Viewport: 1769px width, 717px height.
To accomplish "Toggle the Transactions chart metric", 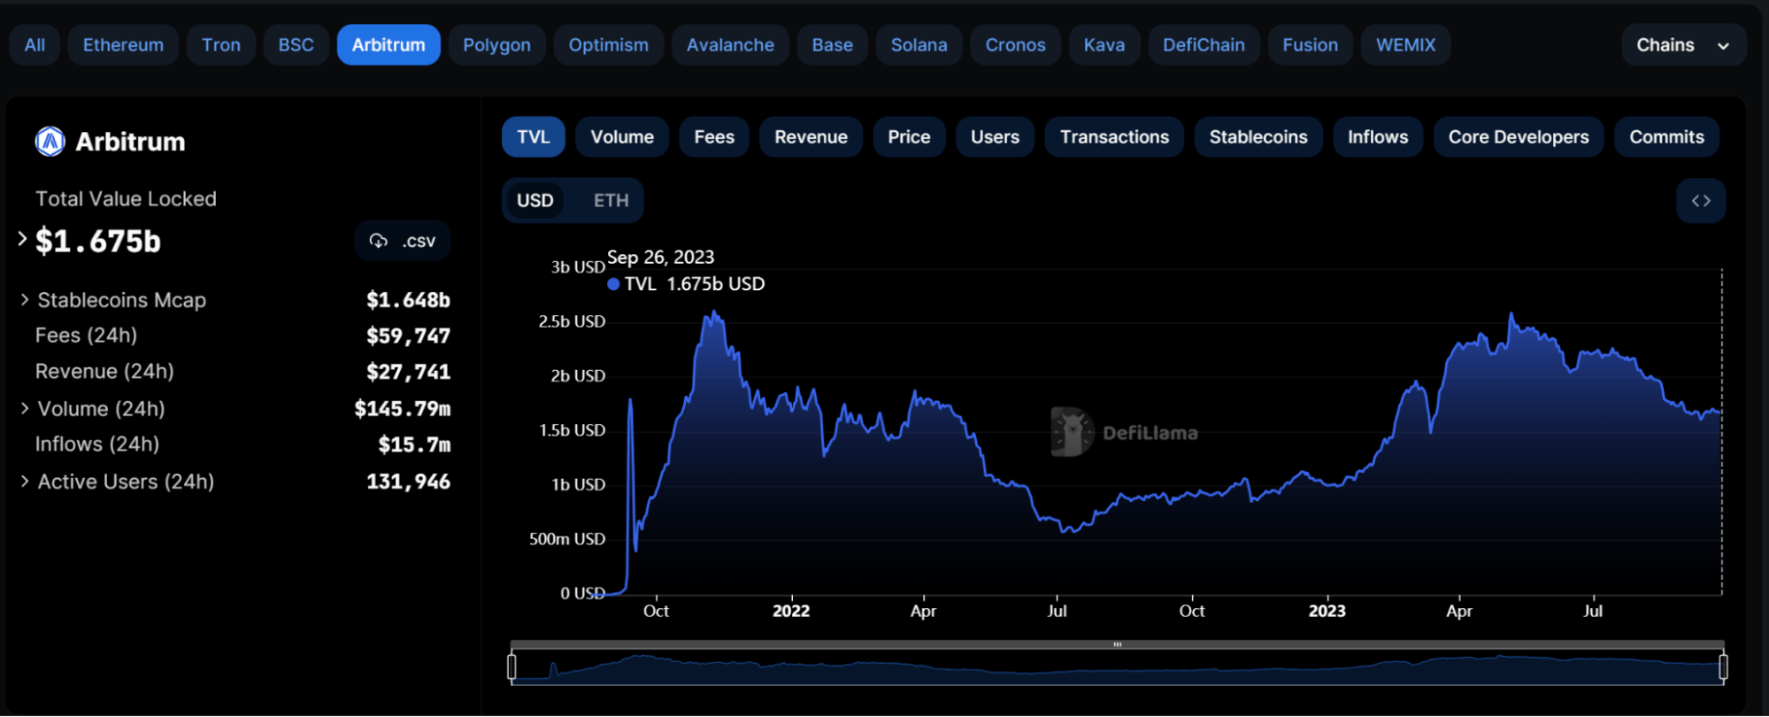I will [x=1114, y=137].
